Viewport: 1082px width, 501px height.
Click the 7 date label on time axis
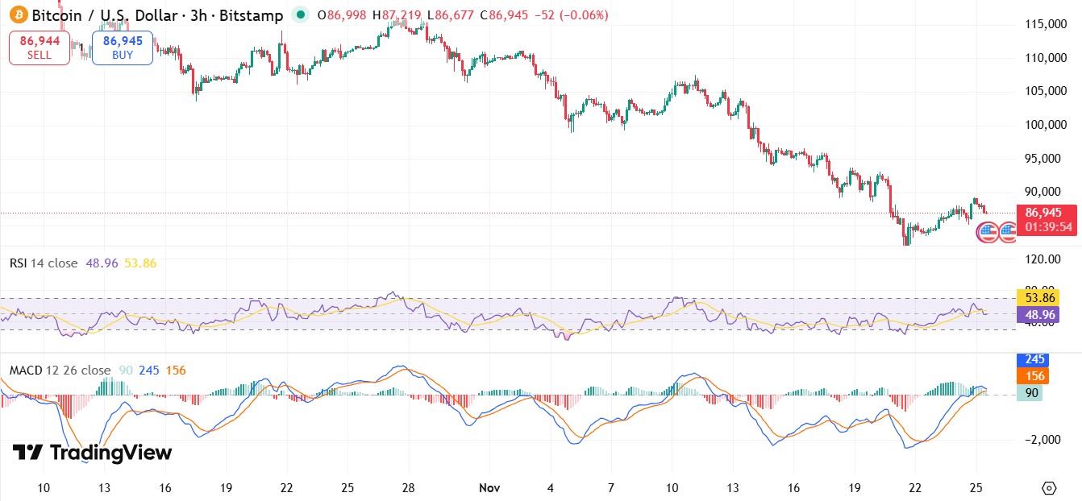pyautogui.click(x=611, y=487)
